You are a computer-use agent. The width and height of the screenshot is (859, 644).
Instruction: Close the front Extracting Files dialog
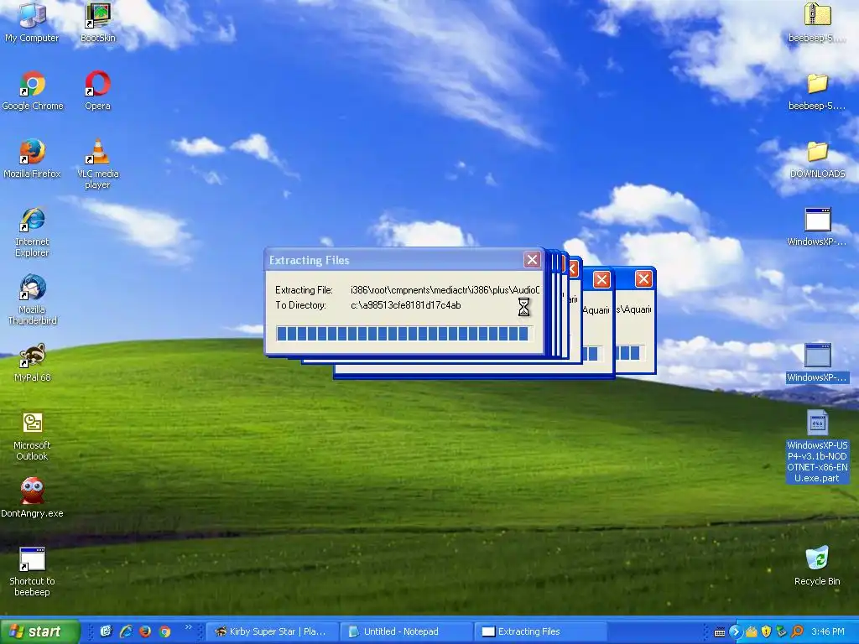pyautogui.click(x=532, y=260)
